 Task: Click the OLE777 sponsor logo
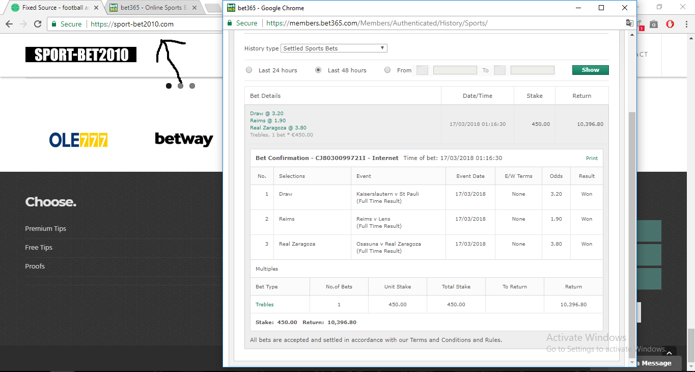click(78, 140)
